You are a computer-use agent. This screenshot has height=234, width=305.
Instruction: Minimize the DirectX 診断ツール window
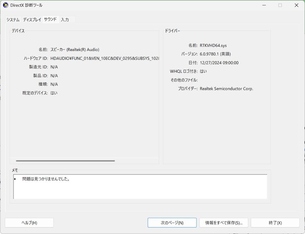264,5
